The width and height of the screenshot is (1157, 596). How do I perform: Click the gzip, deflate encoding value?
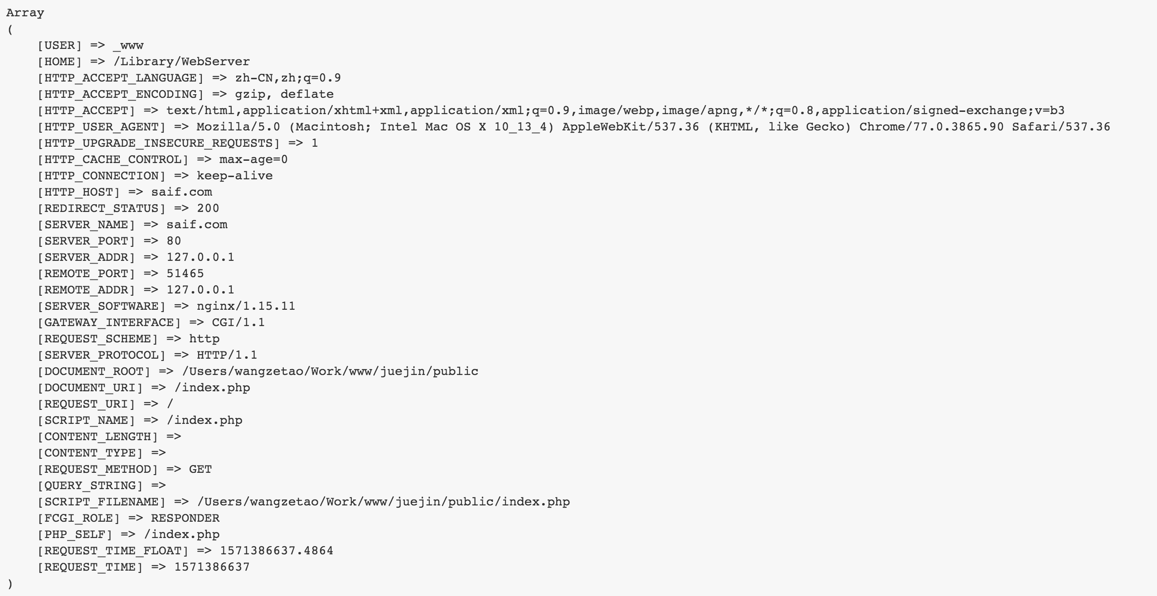[x=284, y=94]
